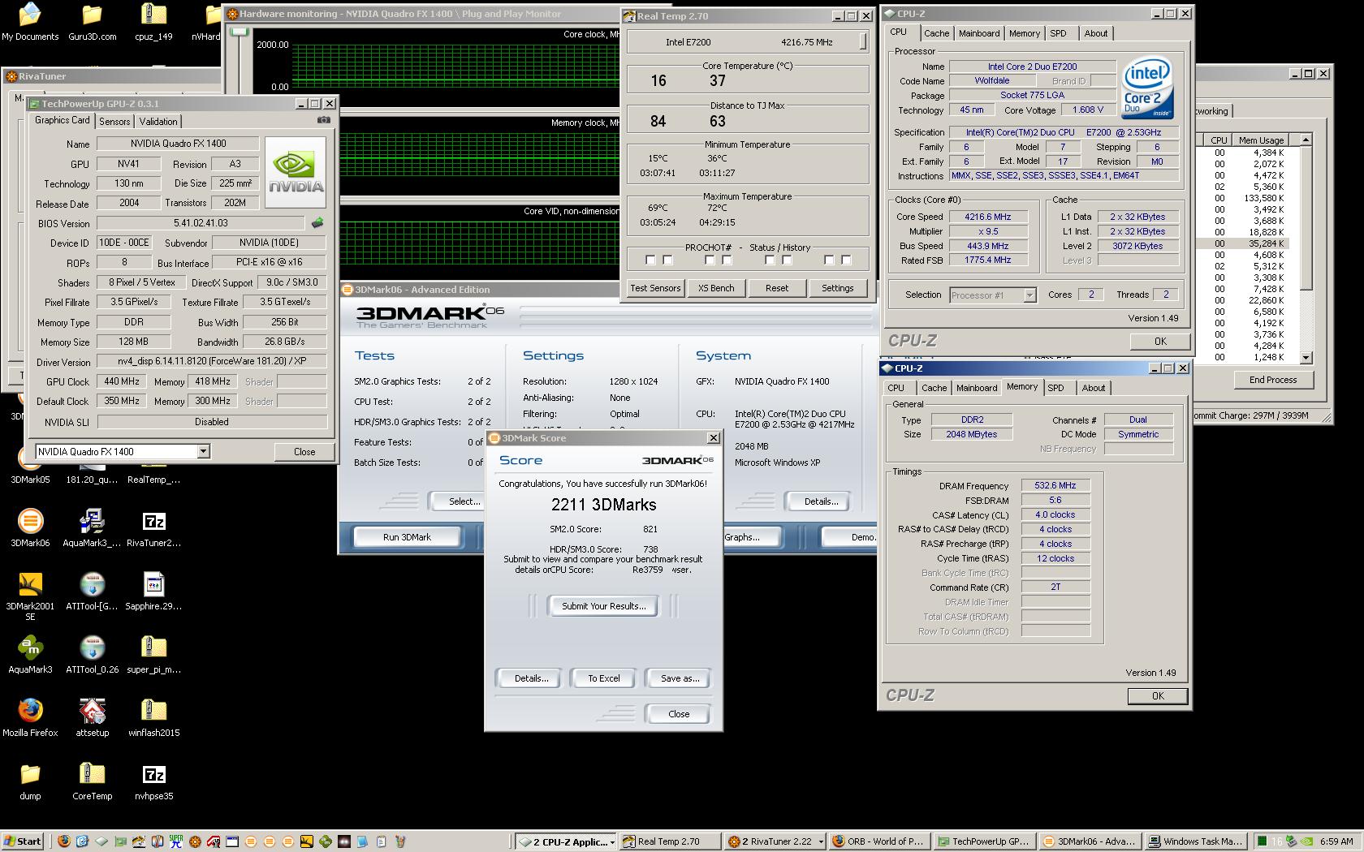Image resolution: width=1364 pixels, height=852 pixels.
Task: Click AquaMark quick launch icon in taskbar
Action: (x=326, y=841)
